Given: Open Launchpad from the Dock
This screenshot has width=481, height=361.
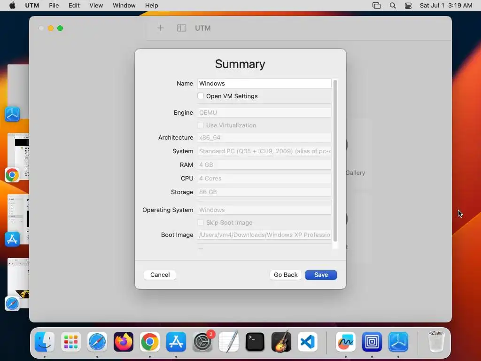Looking at the screenshot, I should pos(71,342).
